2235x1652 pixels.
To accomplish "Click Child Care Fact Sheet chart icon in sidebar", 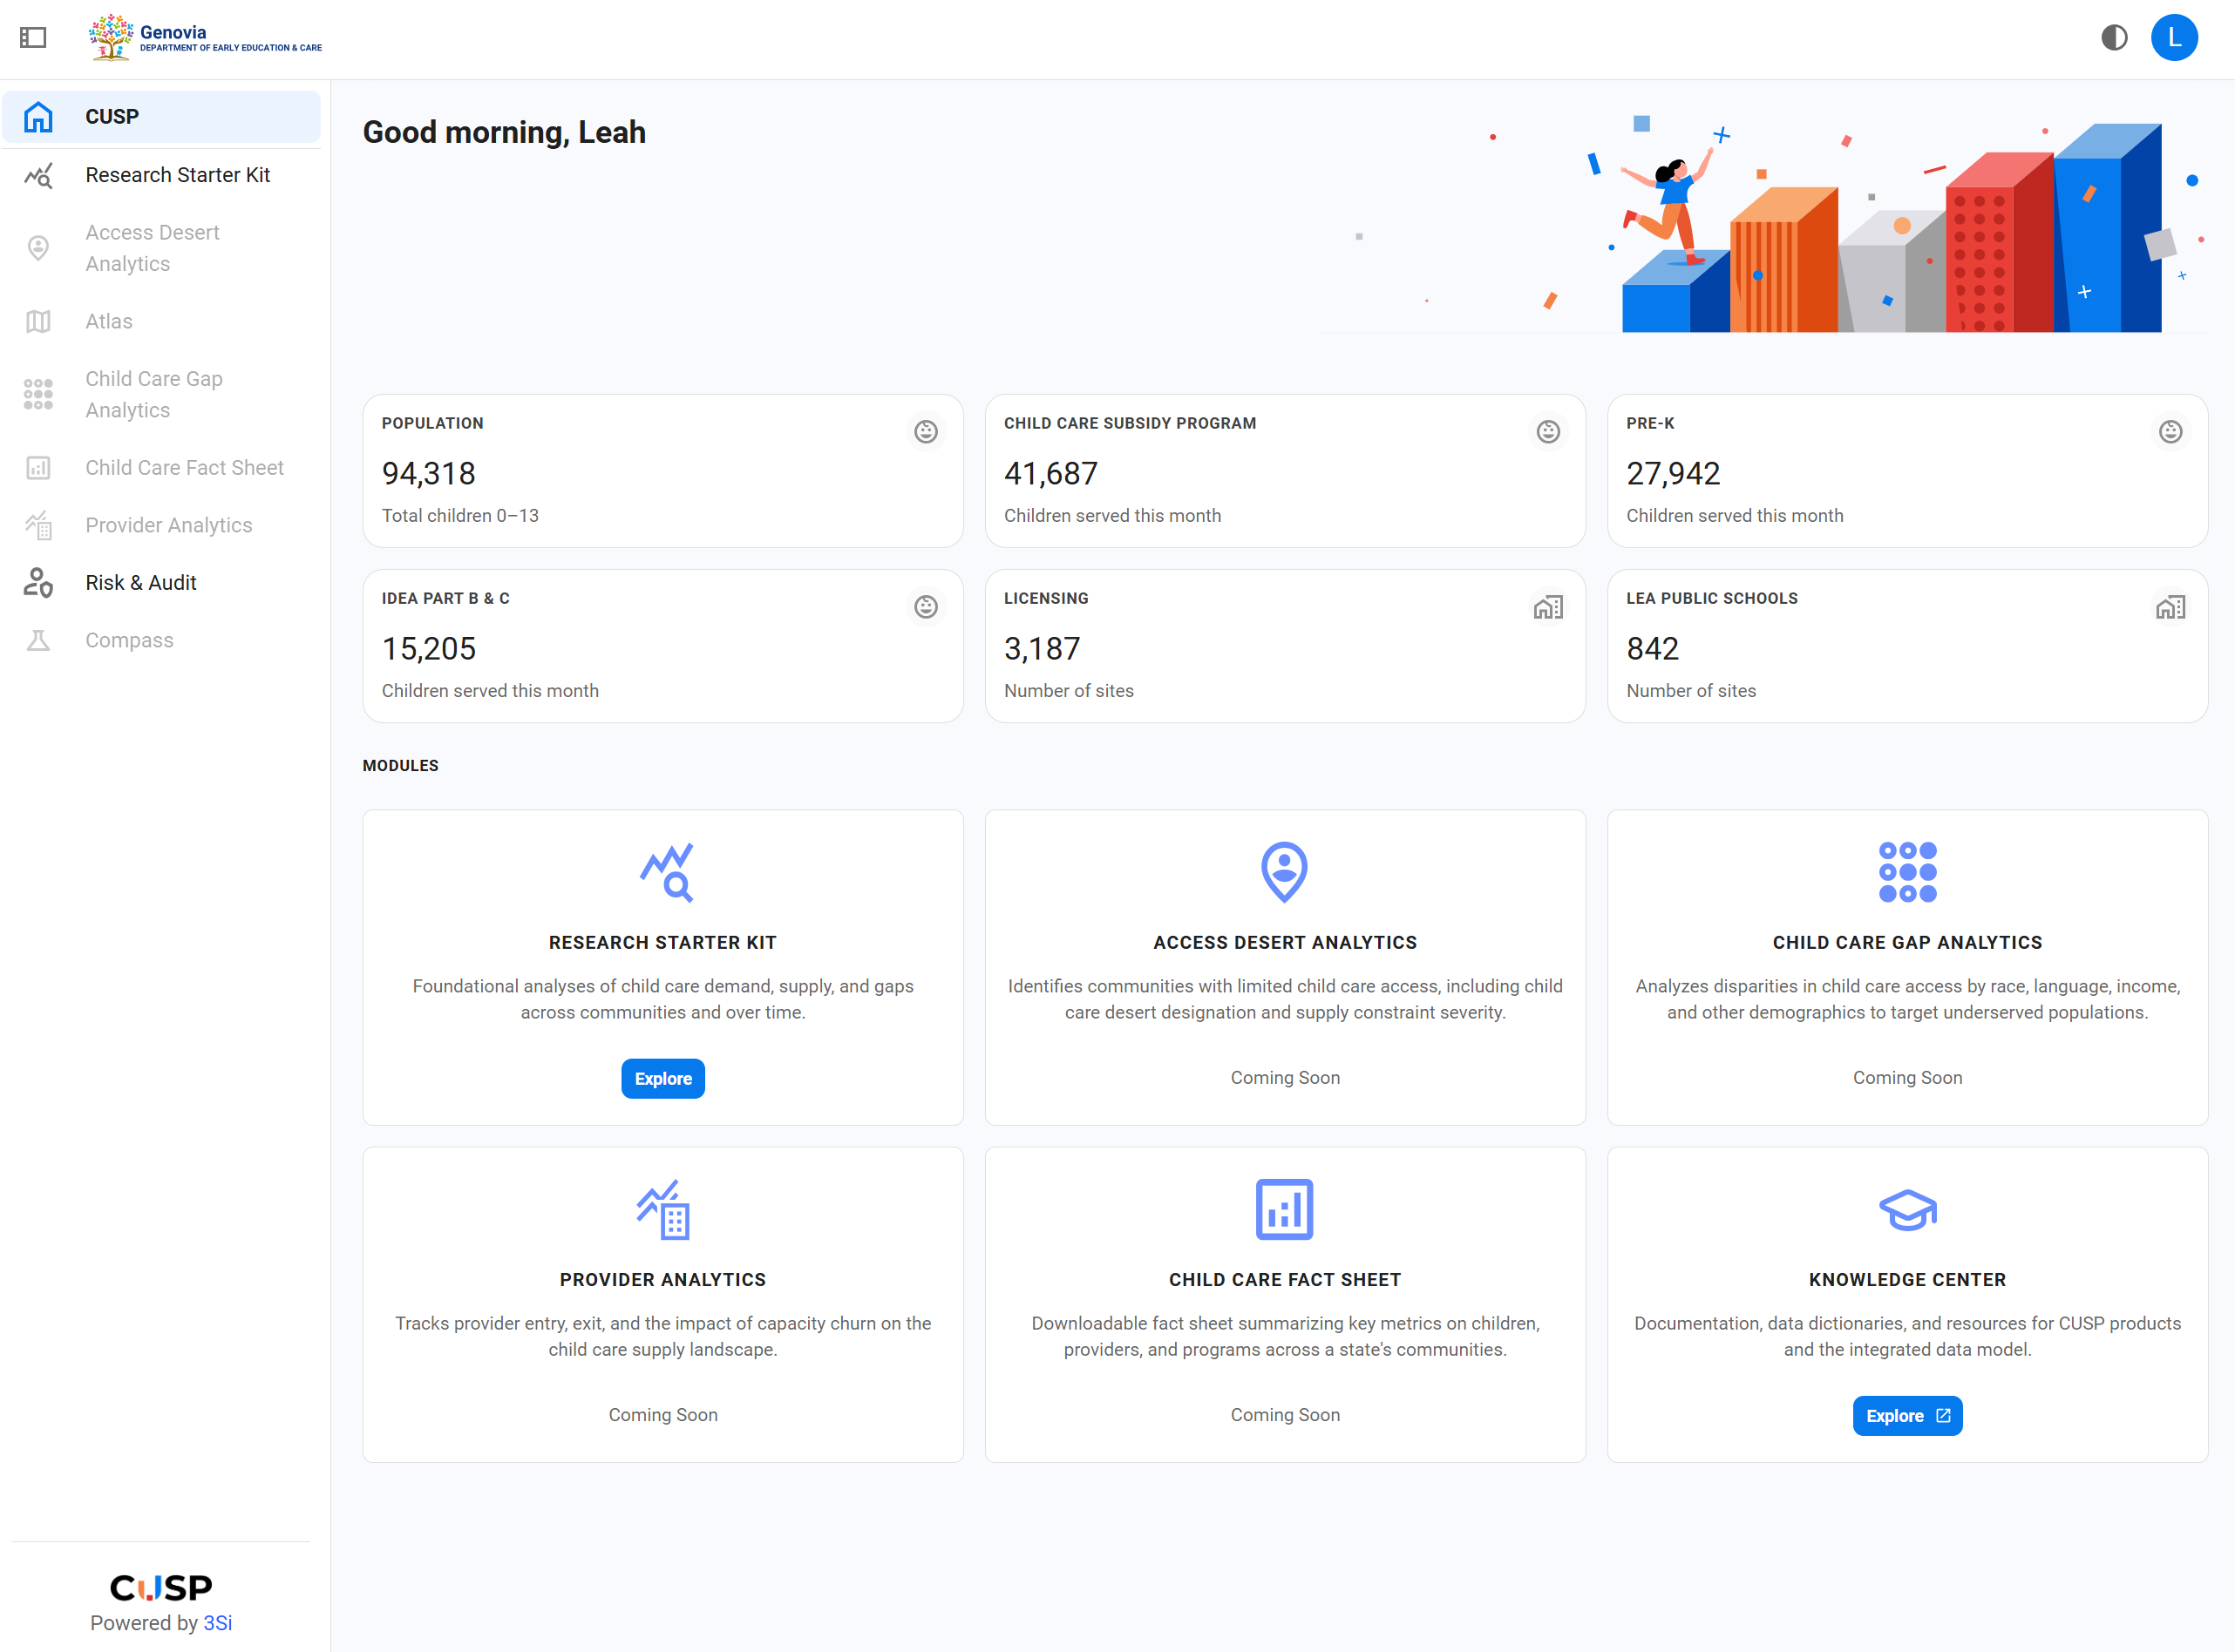I will [38, 468].
